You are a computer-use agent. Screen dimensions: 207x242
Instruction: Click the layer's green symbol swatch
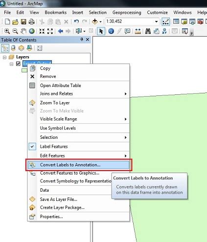pos(24,70)
